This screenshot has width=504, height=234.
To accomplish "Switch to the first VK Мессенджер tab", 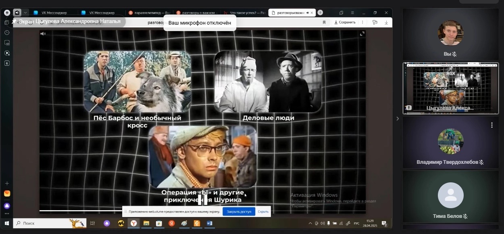I will point(54,13).
